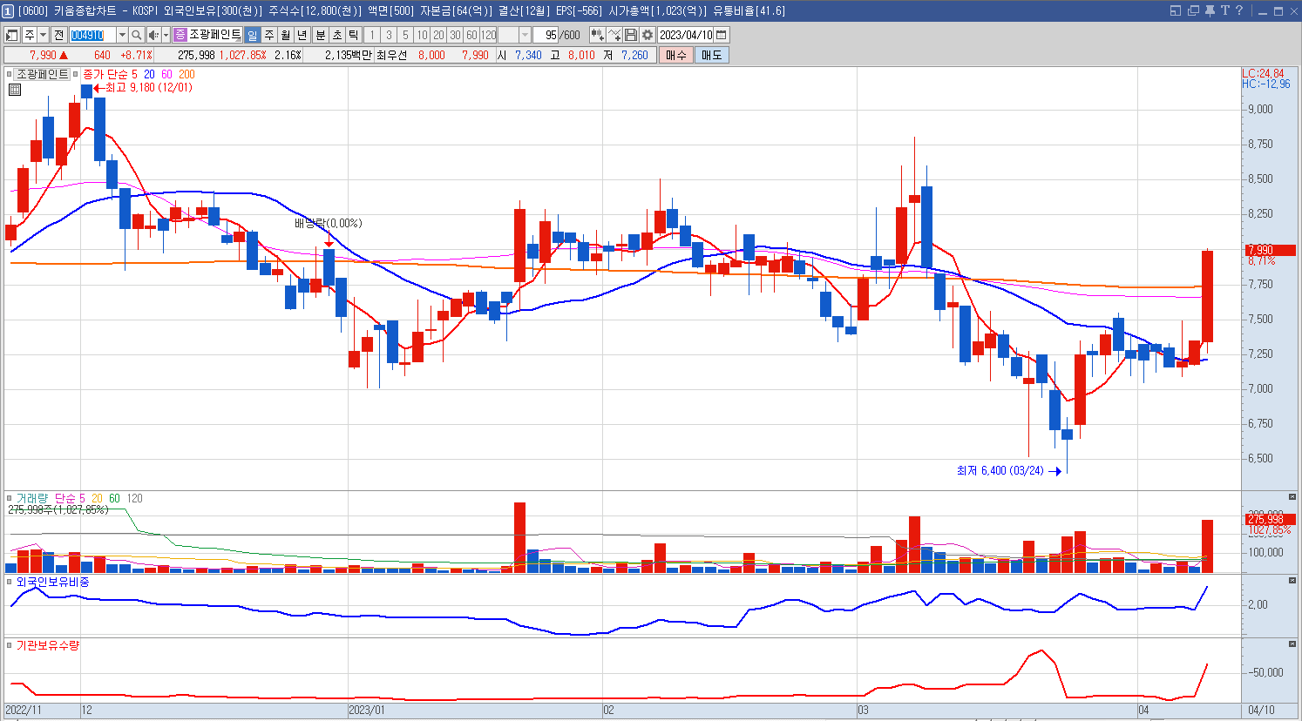Screen dimensions: 1302x721
Task: Select 년 yearly chart period
Action: click(x=302, y=35)
